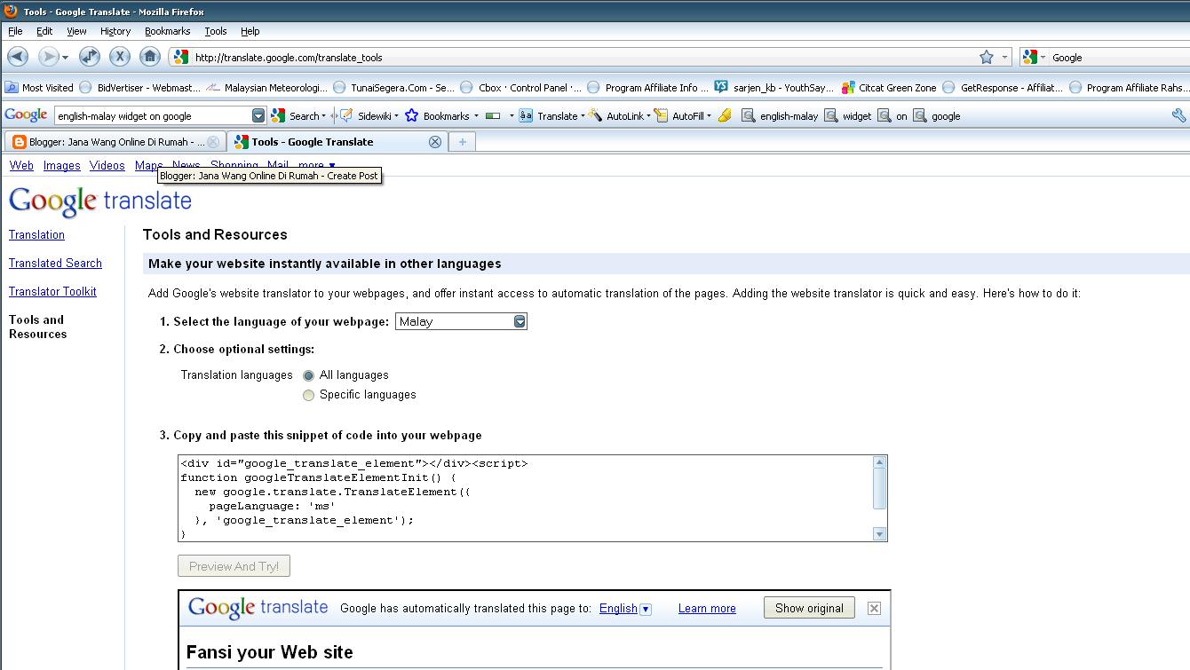Click the Google toolbar Search button
1190x670 pixels.
pos(298,115)
